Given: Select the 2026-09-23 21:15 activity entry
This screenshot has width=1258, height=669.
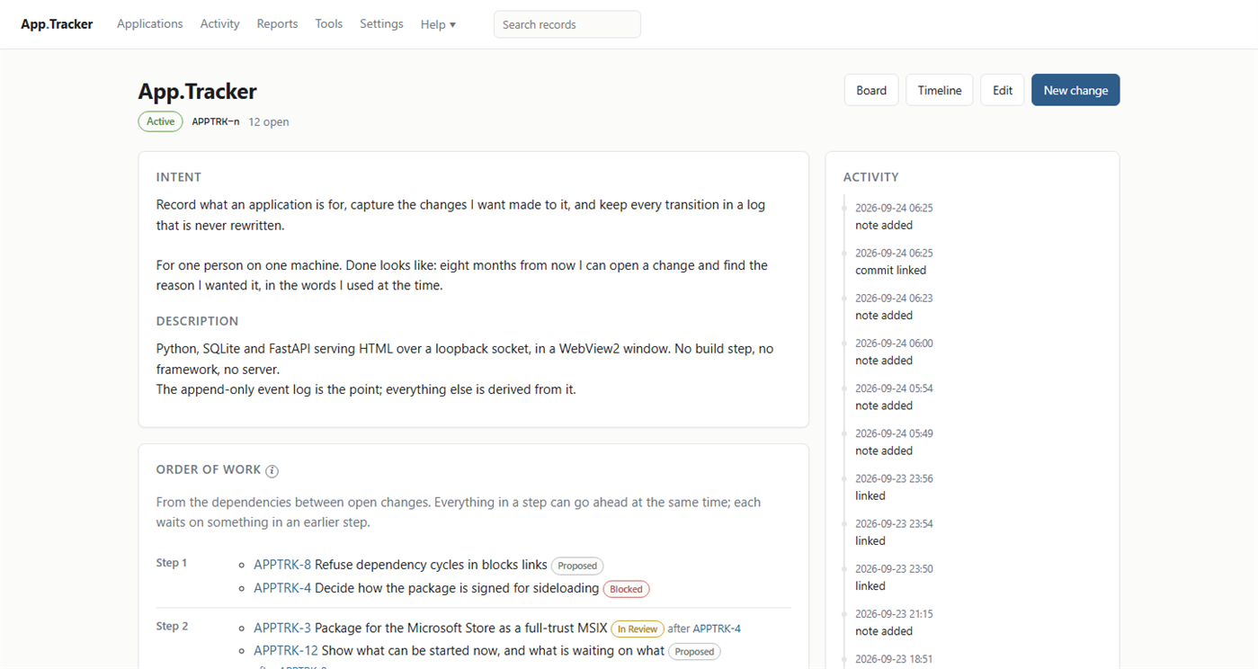Looking at the screenshot, I should pos(894,622).
